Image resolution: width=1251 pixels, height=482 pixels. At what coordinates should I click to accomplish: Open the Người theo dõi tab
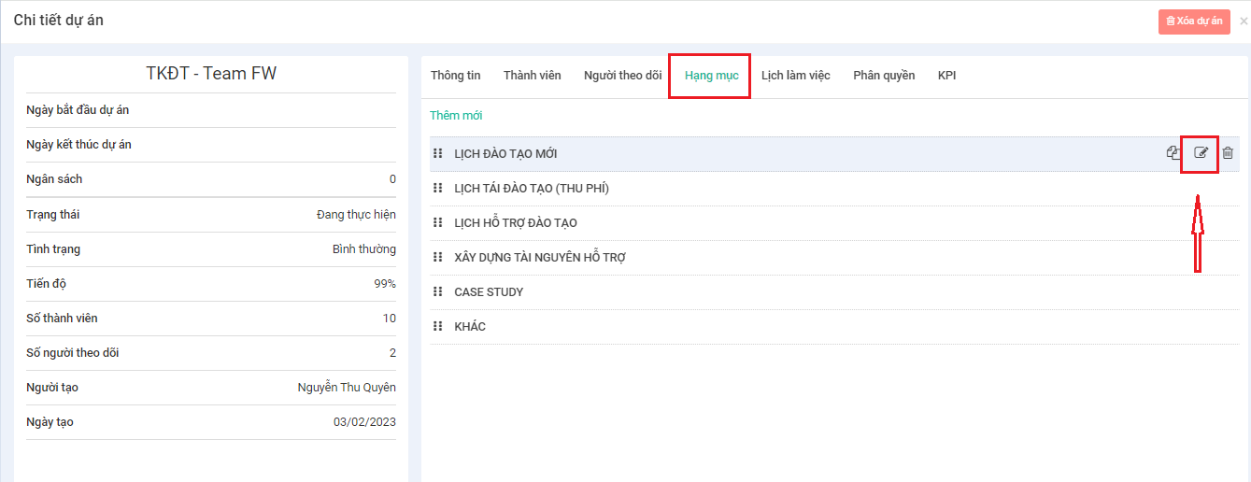(622, 76)
